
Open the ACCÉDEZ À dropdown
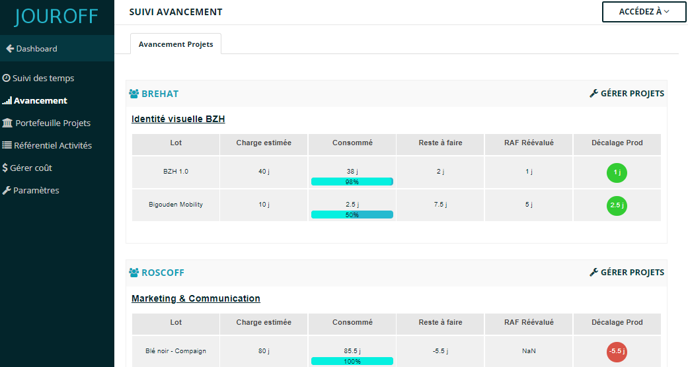pos(644,12)
